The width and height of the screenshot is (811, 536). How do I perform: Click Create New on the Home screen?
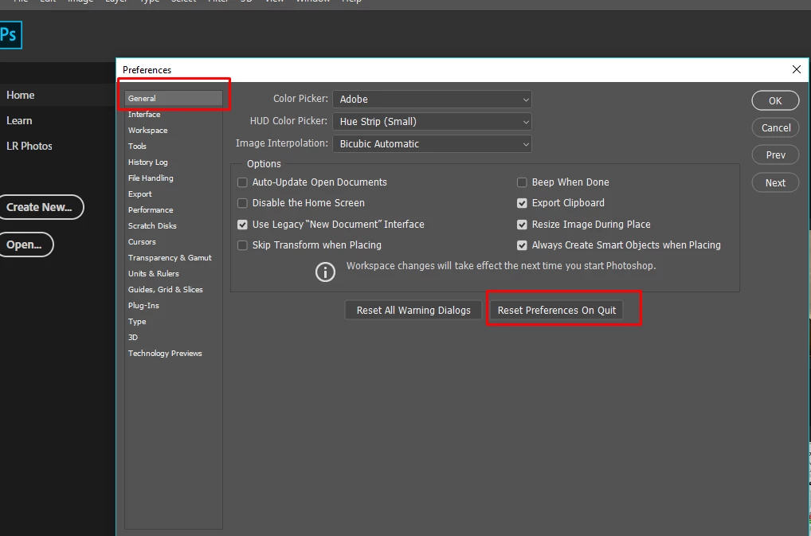[x=41, y=207]
